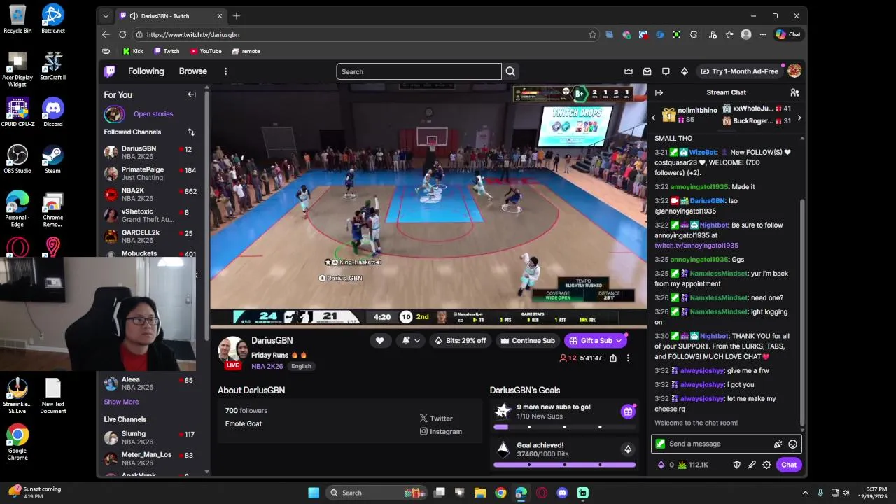Open the Browse tab

(192, 71)
